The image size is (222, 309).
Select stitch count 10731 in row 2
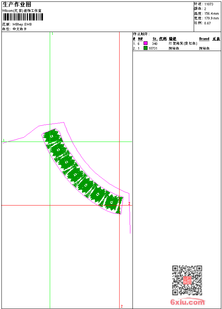(153, 48)
